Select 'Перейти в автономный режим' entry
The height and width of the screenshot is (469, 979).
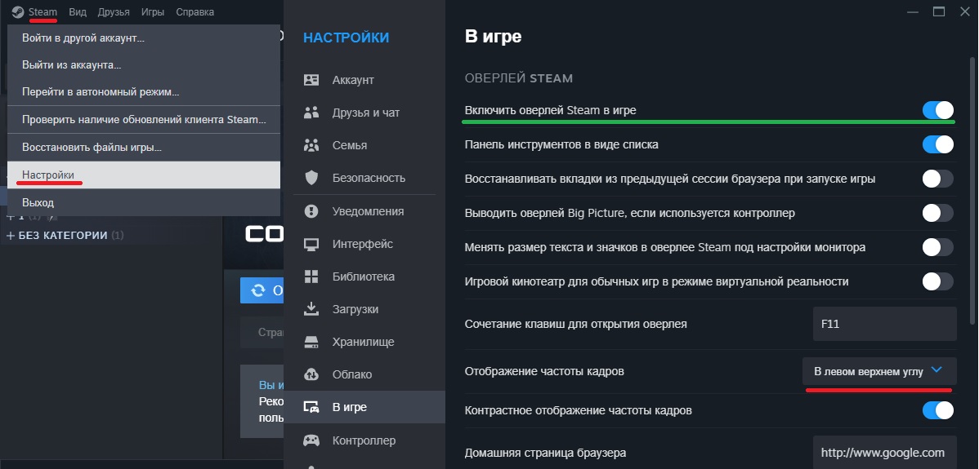click(x=144, y=91)
